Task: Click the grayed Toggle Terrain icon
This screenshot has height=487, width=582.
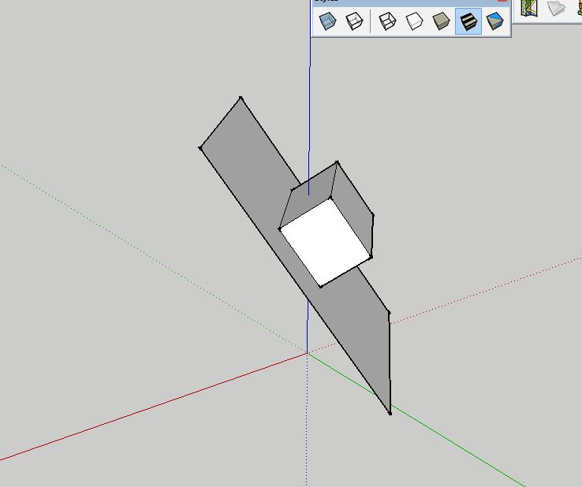Action: pos(556,8)
